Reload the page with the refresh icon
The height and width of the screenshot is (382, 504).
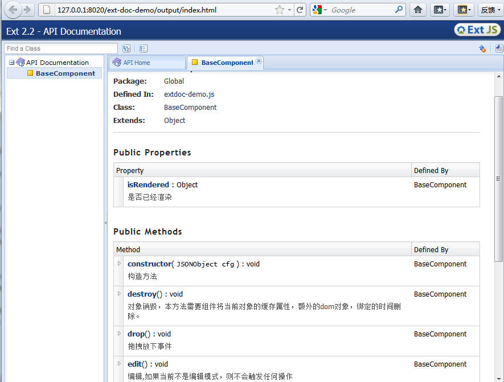tap(300, 10)
